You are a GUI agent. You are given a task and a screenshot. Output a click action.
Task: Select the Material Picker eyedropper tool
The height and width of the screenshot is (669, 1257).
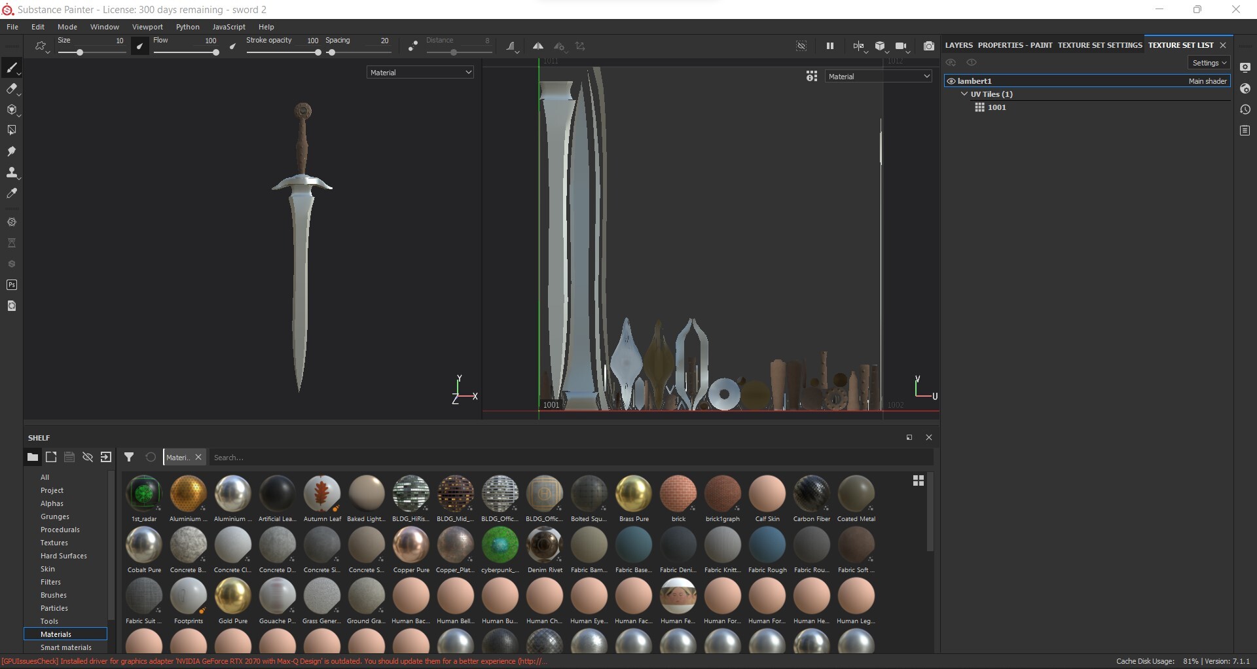12,193
